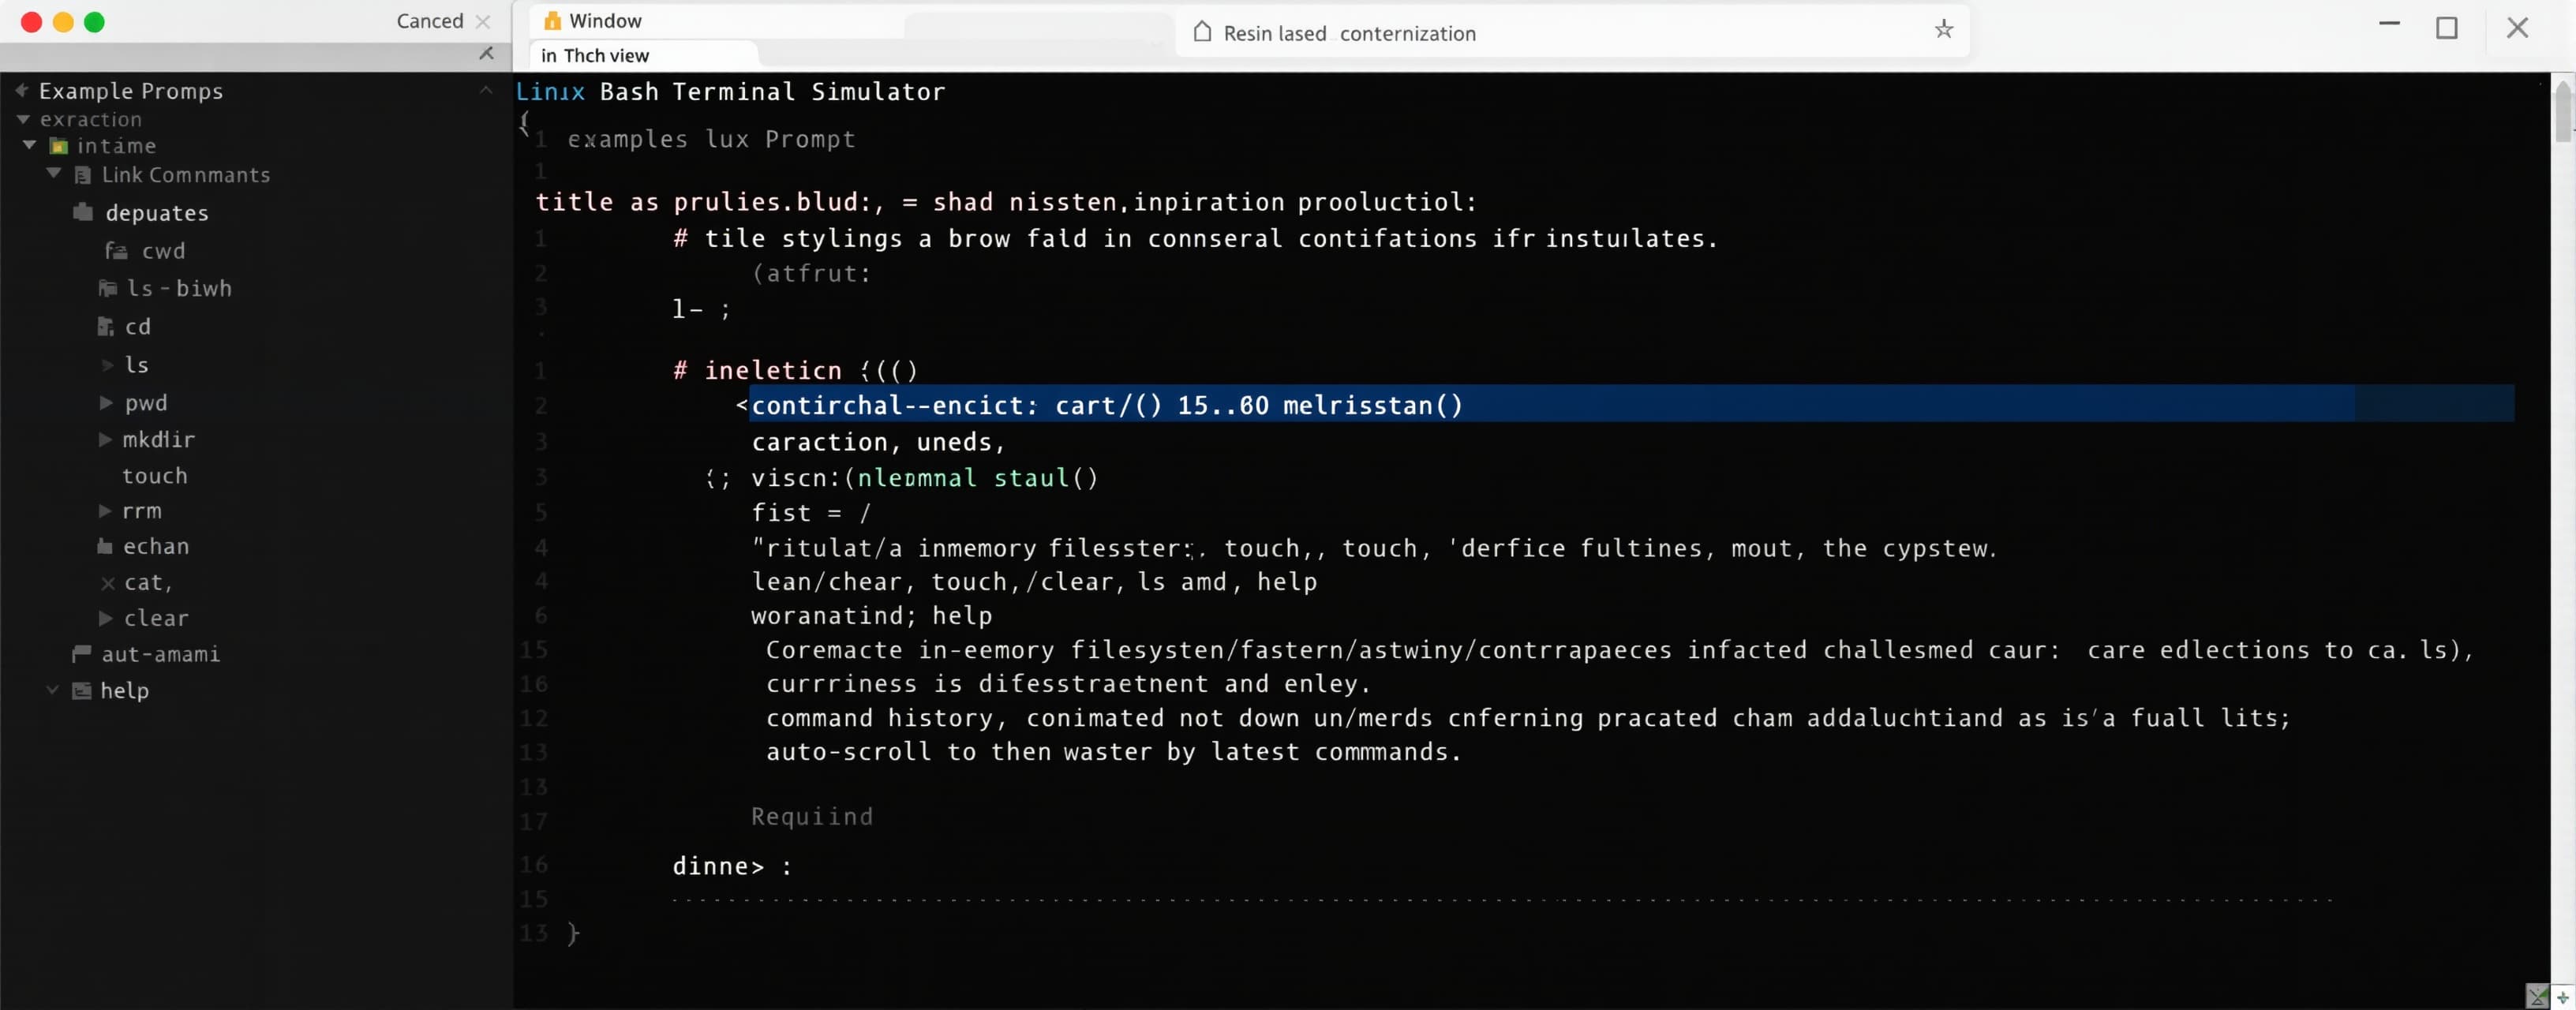Select the cd entry

138,327
